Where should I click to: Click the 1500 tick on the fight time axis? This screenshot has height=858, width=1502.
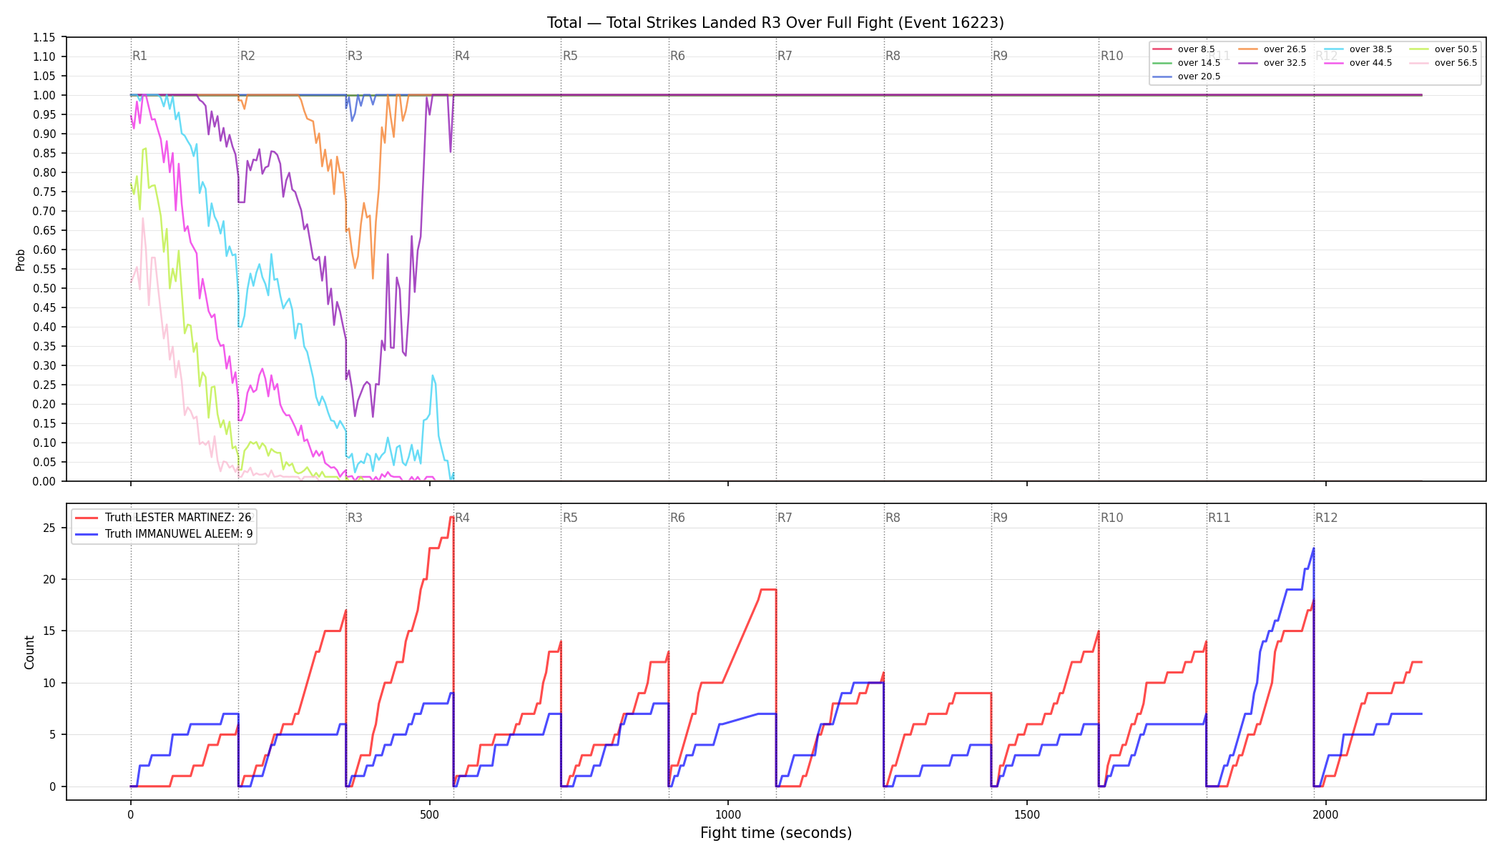(1027, 814)
